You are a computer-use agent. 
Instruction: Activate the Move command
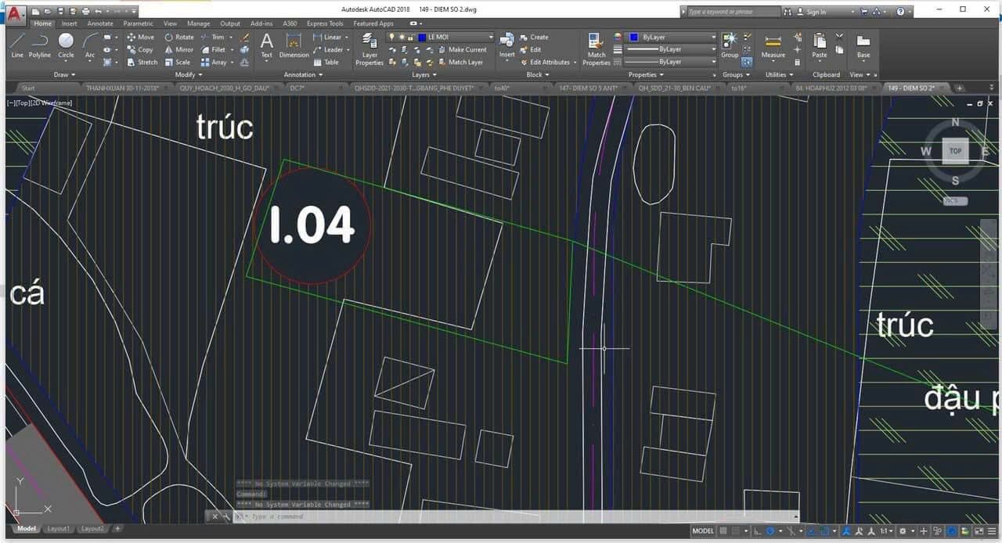141,37
